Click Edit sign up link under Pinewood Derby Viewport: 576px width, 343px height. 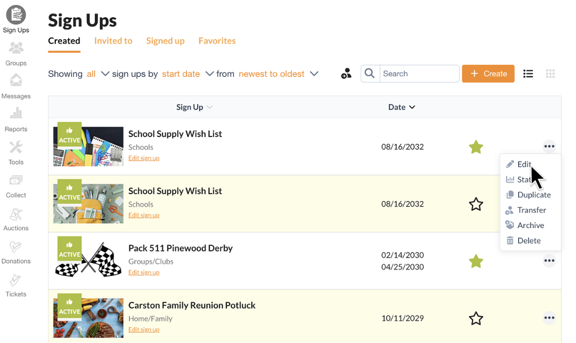coord(143,272)
